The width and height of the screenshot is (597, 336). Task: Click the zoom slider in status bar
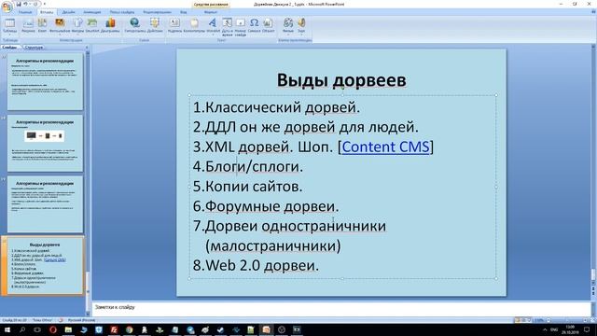click(568, 320)
